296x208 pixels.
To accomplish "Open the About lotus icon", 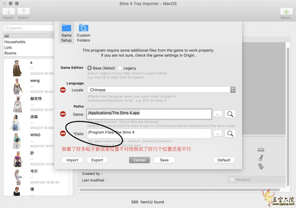I will 286,11.
